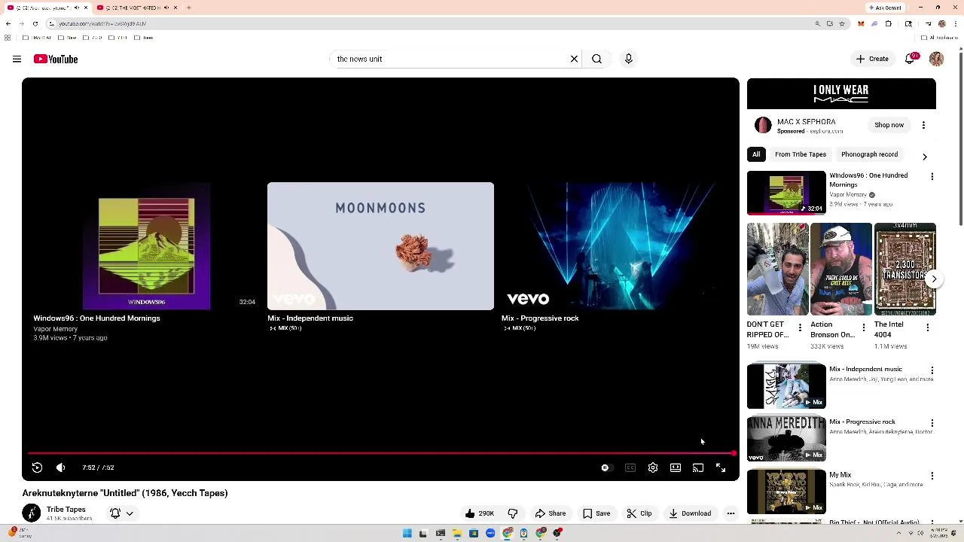Show more filter chips with arrow
The width and height of the screenshot is (964, 542).
click(x=925, y=157)
